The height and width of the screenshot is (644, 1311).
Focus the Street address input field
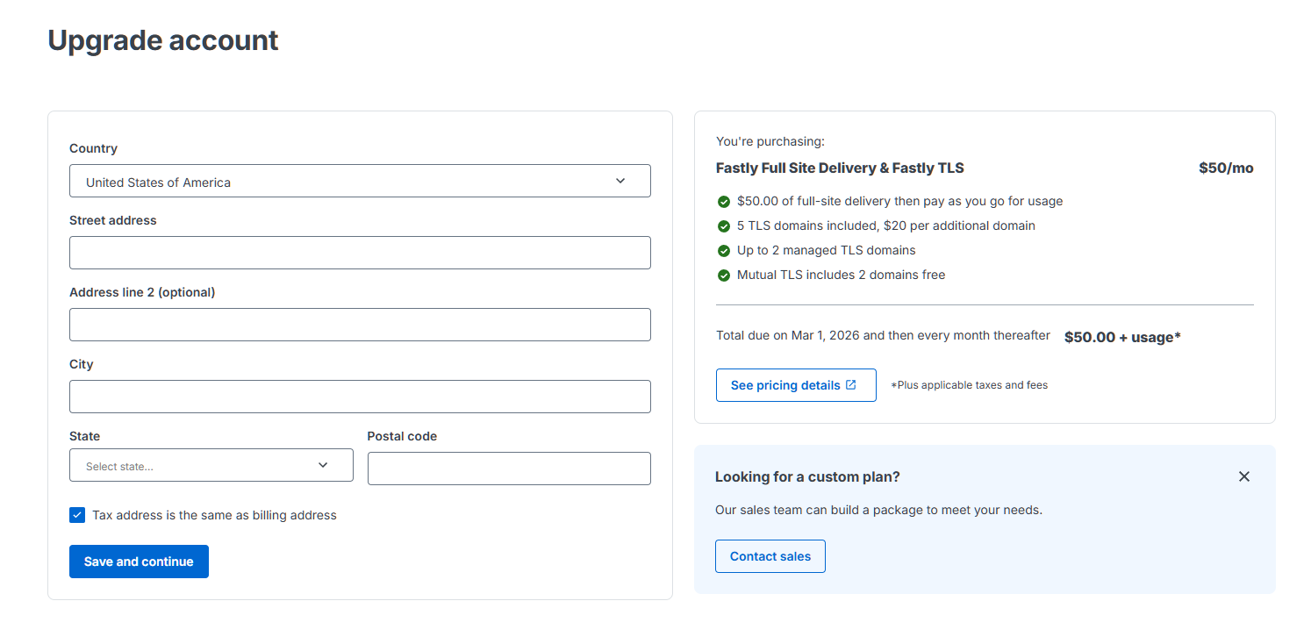point(360,253)
